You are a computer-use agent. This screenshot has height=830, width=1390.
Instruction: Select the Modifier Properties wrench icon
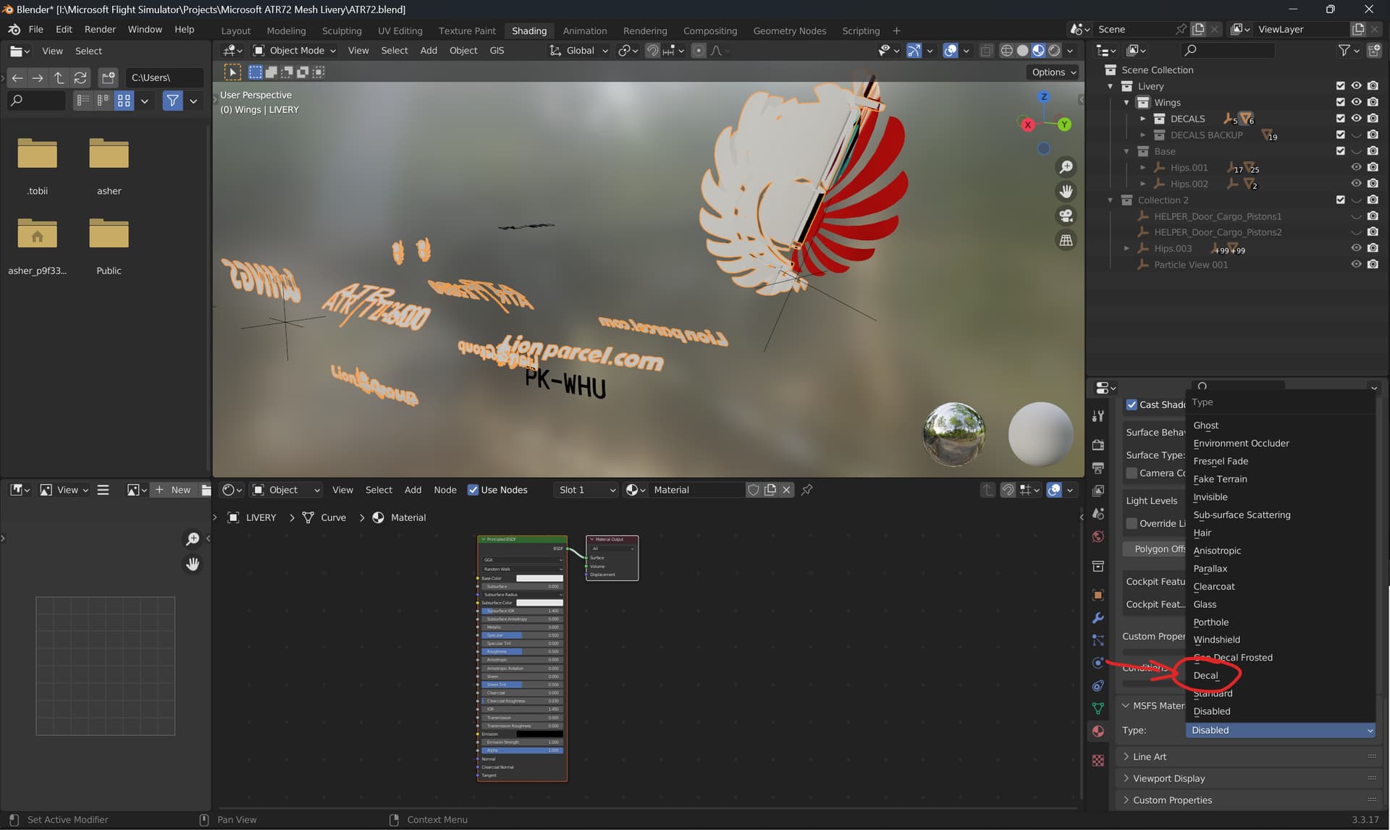pyautogui.click(x=1098, y=617)
